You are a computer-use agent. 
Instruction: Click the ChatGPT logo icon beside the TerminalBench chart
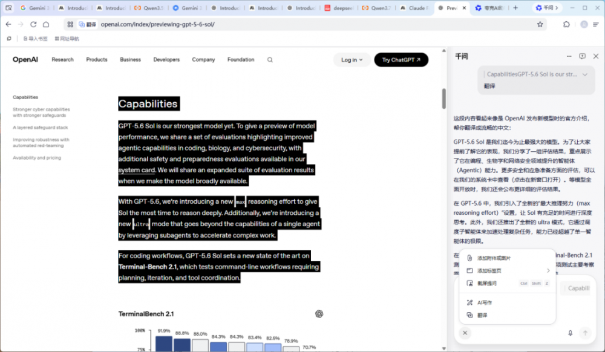(x=319, y=314)
